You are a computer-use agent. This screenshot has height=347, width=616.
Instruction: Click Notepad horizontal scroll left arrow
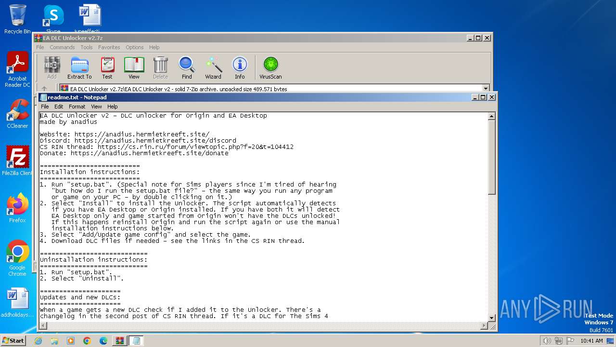pyautogui.click(x=44, y=326)
